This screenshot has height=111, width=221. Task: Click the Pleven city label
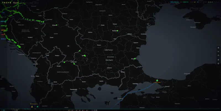coord(99,45)
